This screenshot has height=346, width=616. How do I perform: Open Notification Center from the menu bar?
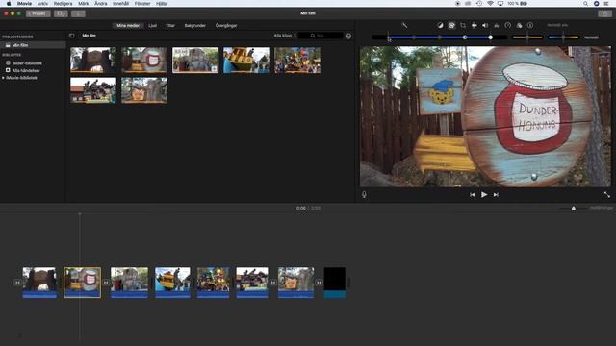point(606,4)
